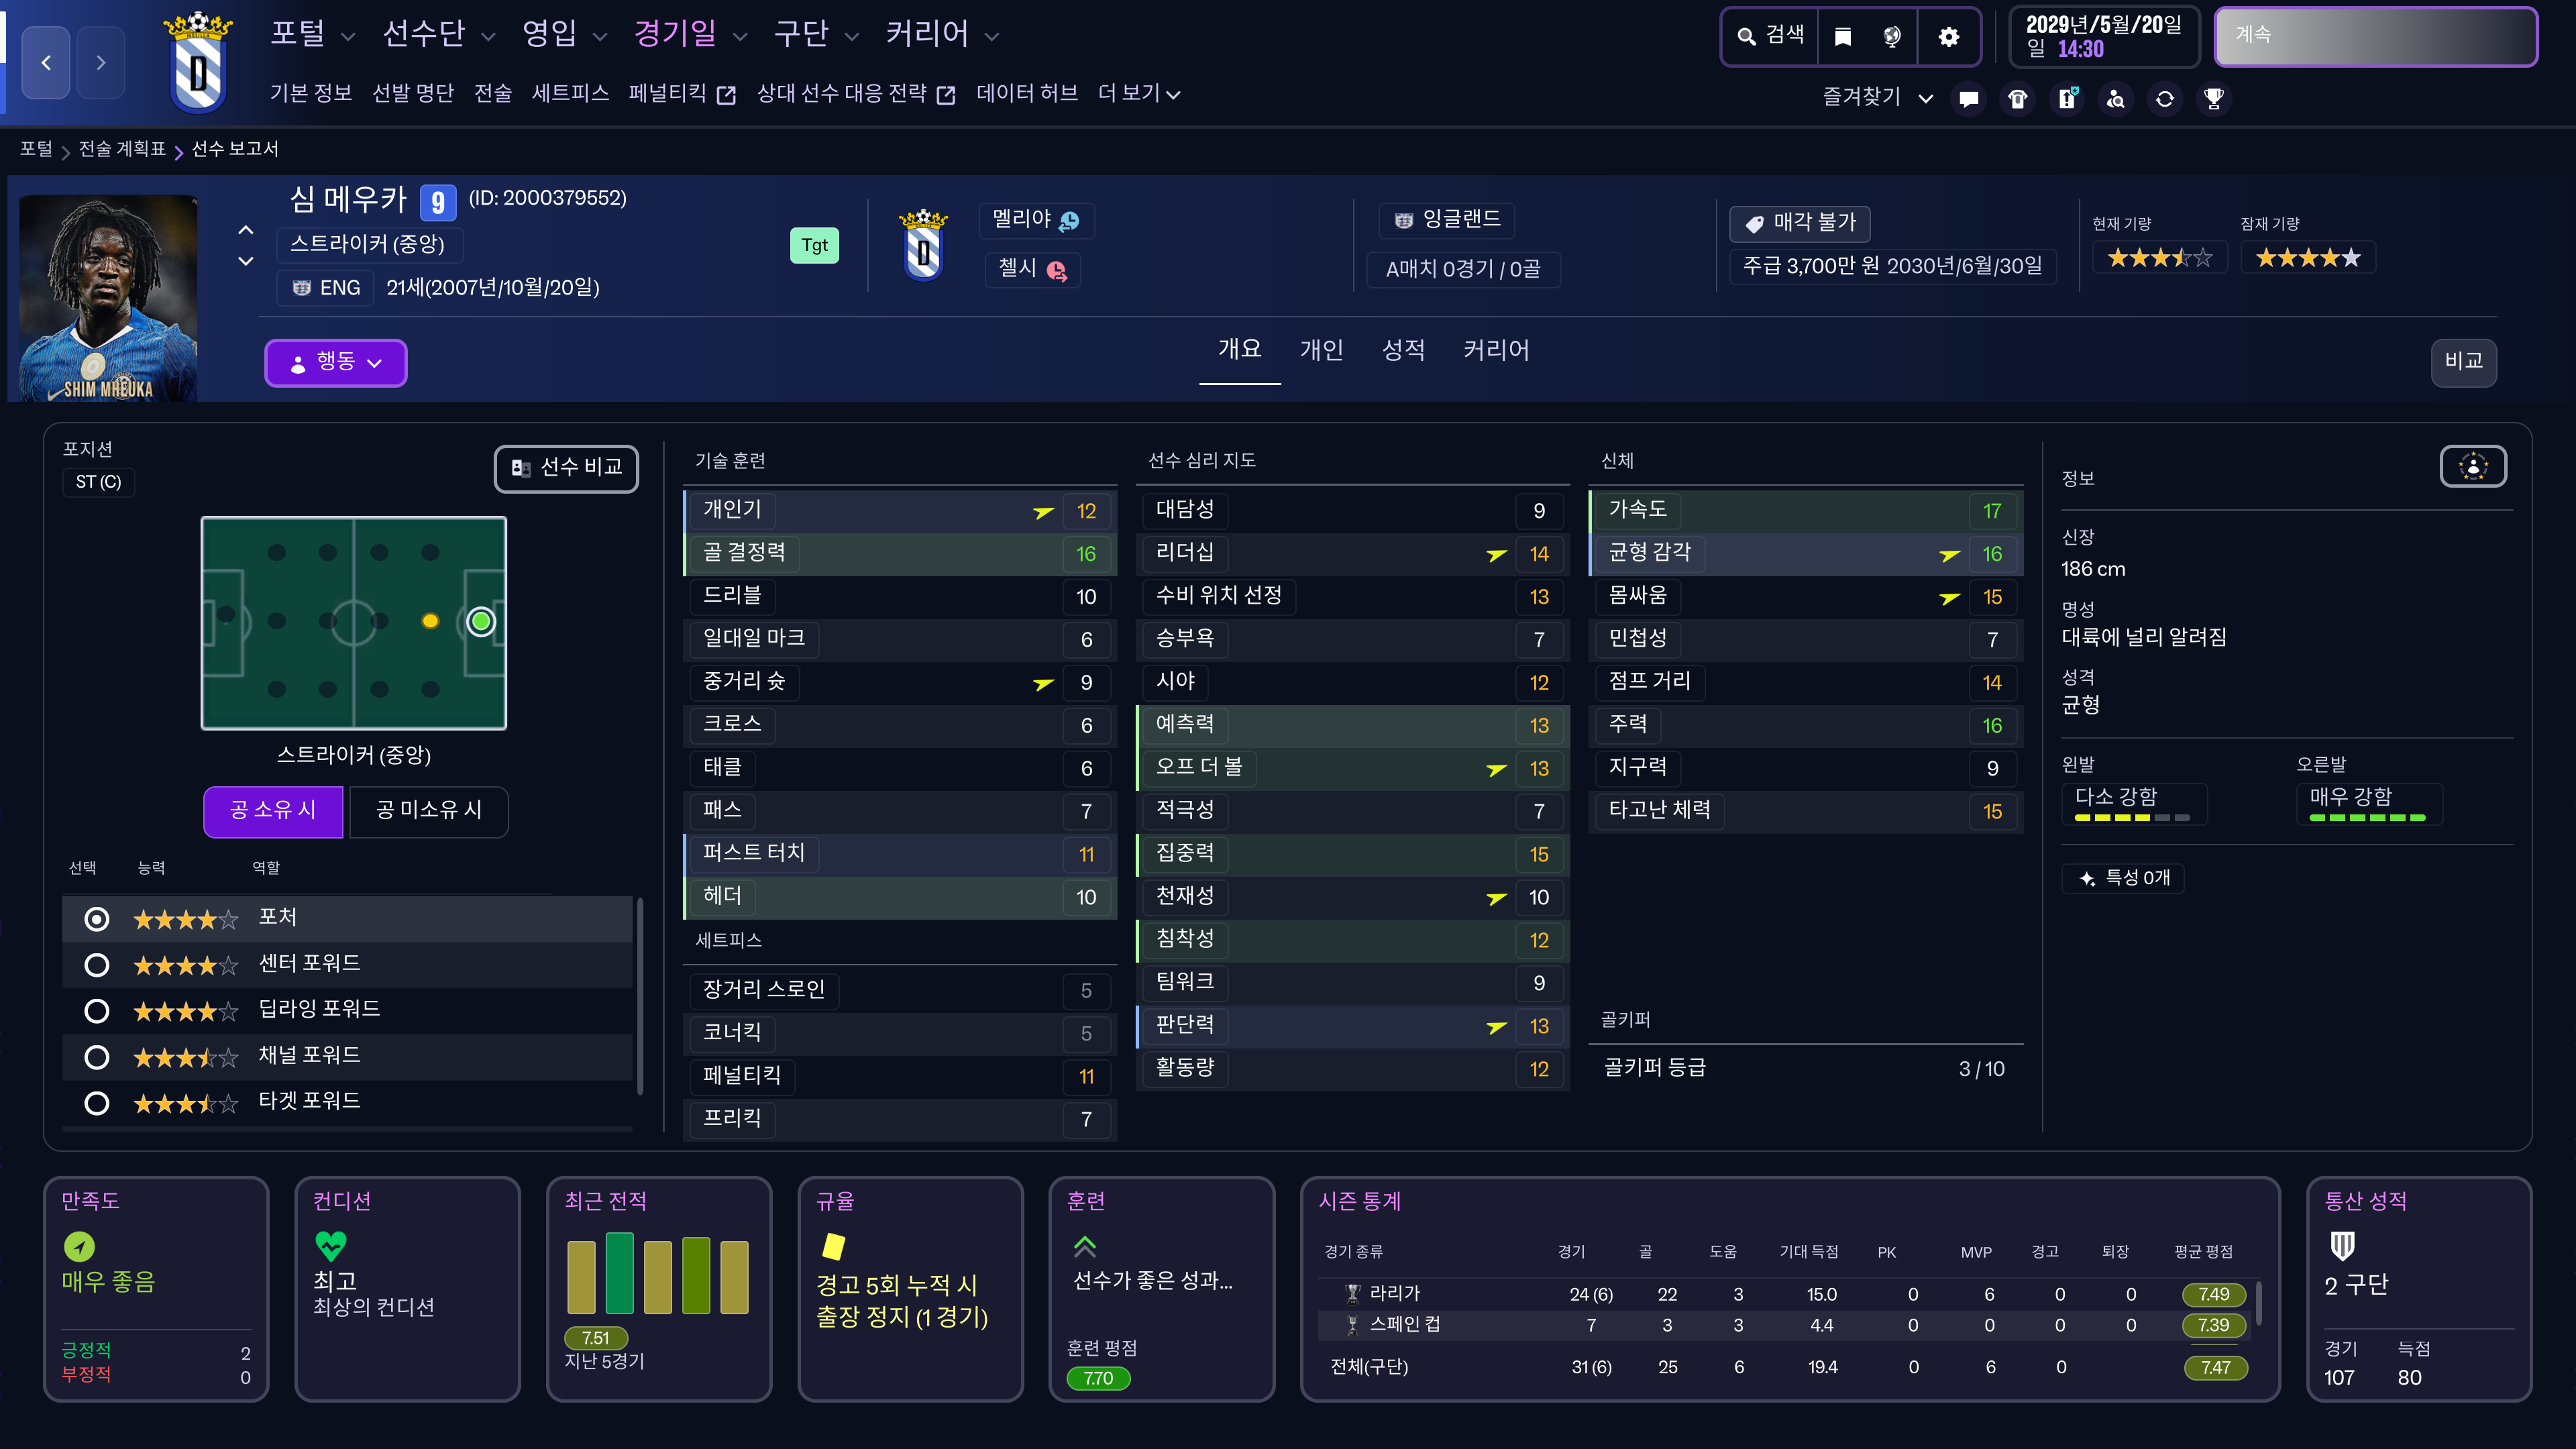Image resolution: width=2576 pixels, height=1449 pixels.
Task: Expand the 행동 dropdown button
Action: click(x=335, y=362)
